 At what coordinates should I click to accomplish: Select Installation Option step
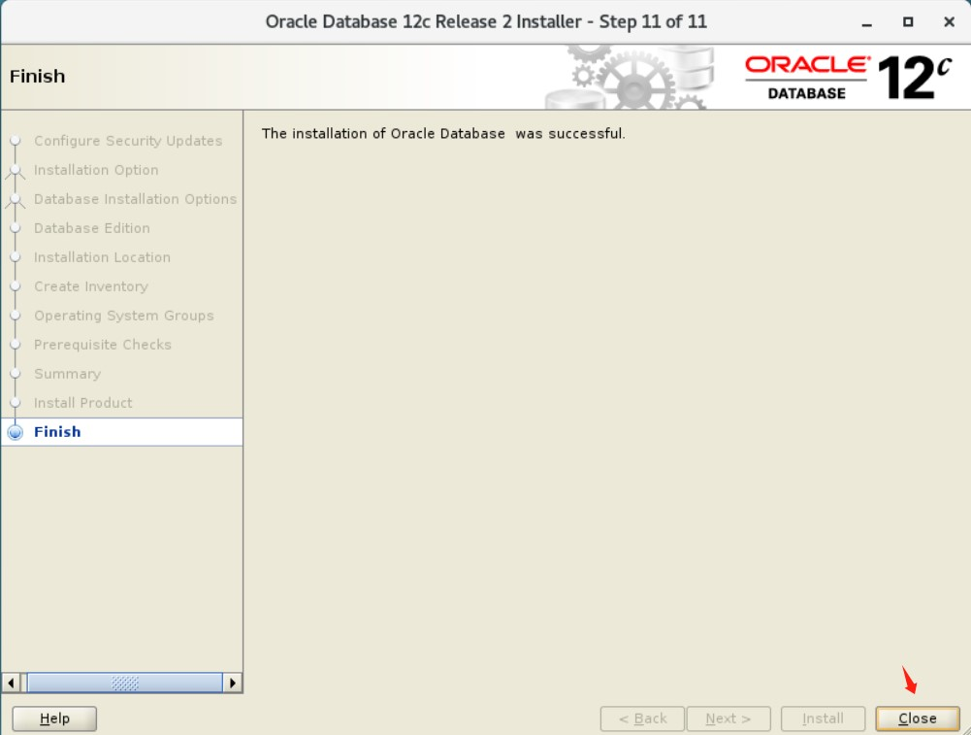pyautogui.click(x=96, y=170)
